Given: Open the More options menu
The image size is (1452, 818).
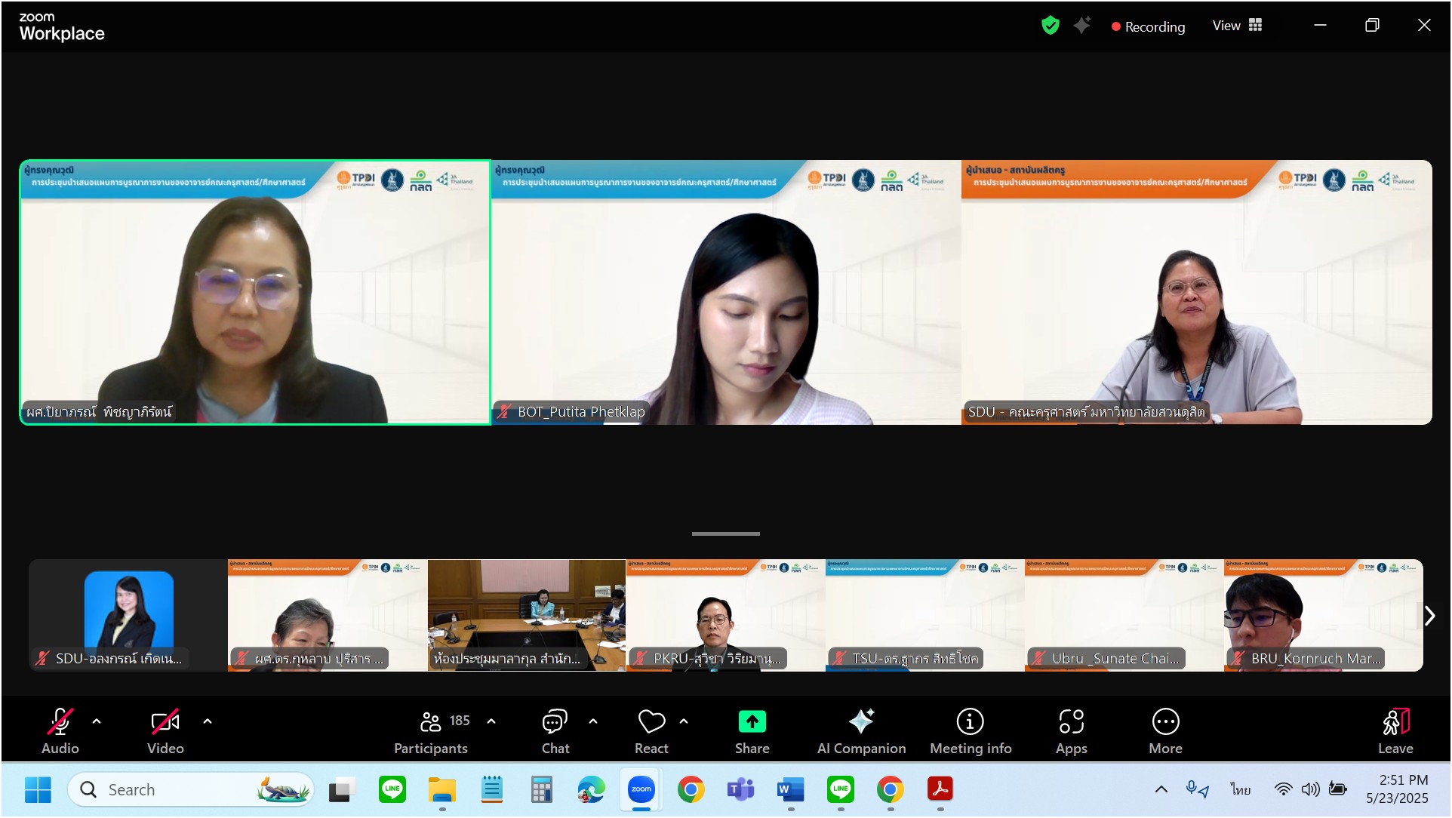Looking at the screenshot, I should 1165,731.
